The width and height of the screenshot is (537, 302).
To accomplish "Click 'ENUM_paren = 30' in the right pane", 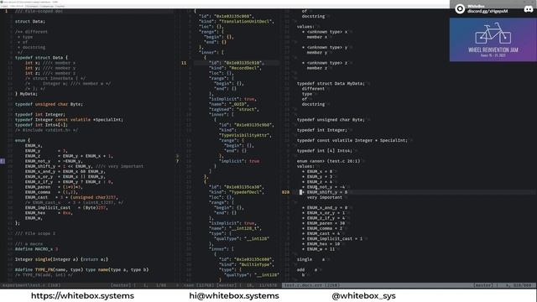I will pyautogui.click(x=326, y=223).
